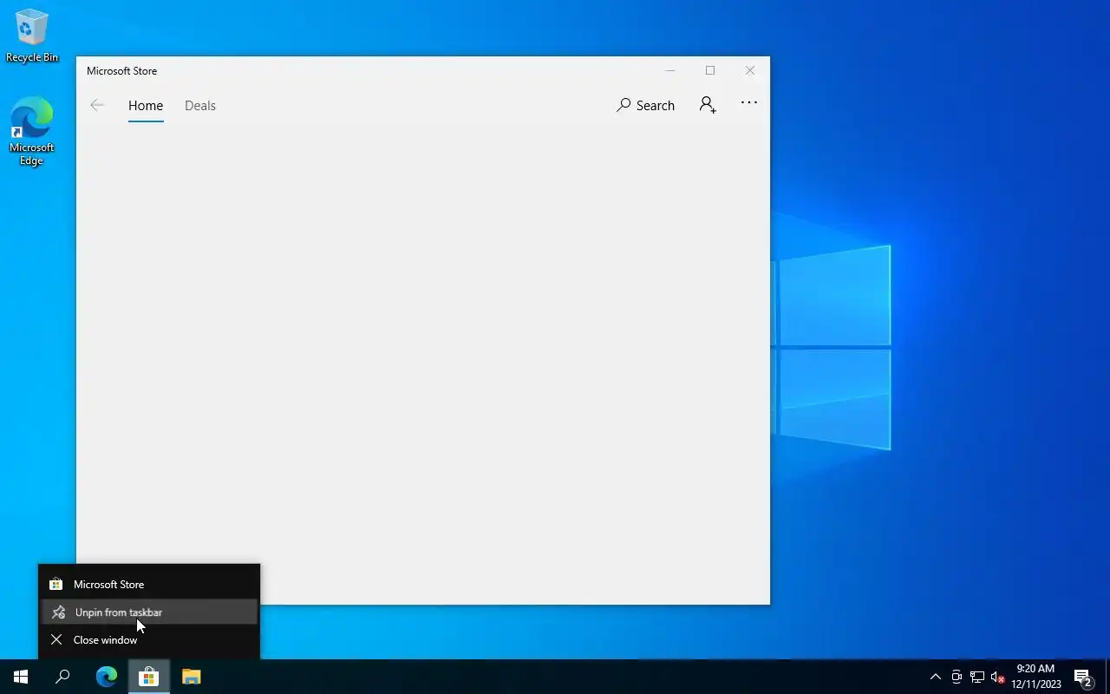1110x694 pixels.
Task: Open the muted volume tray icon
Action: [997, 677]
